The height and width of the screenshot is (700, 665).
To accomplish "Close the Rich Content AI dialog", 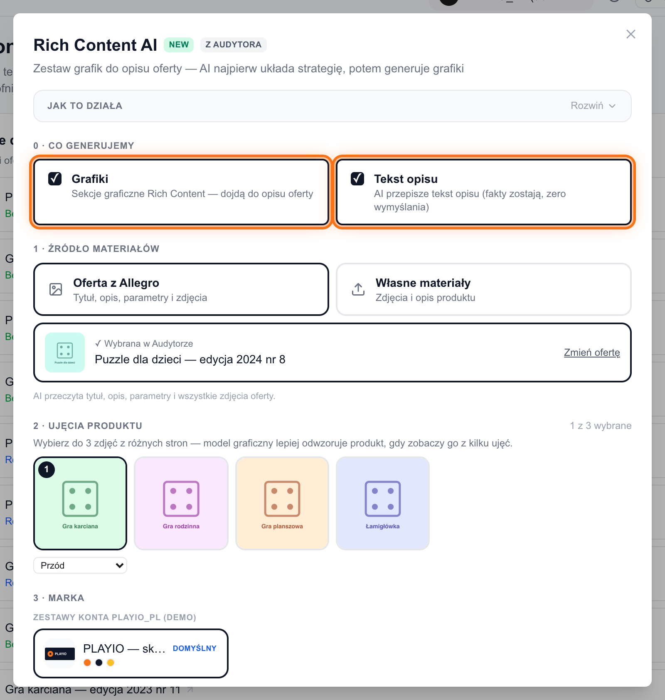I will (631, 34).
